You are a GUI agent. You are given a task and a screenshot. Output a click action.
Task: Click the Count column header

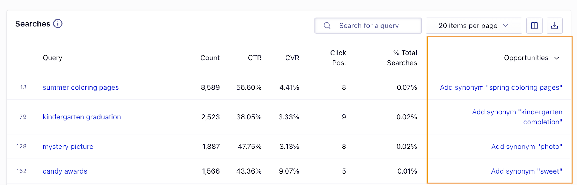[x=210, y=58]
